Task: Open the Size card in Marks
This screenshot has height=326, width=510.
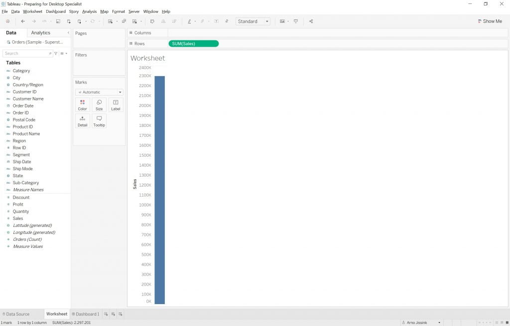Action: (x=99, y=105)
